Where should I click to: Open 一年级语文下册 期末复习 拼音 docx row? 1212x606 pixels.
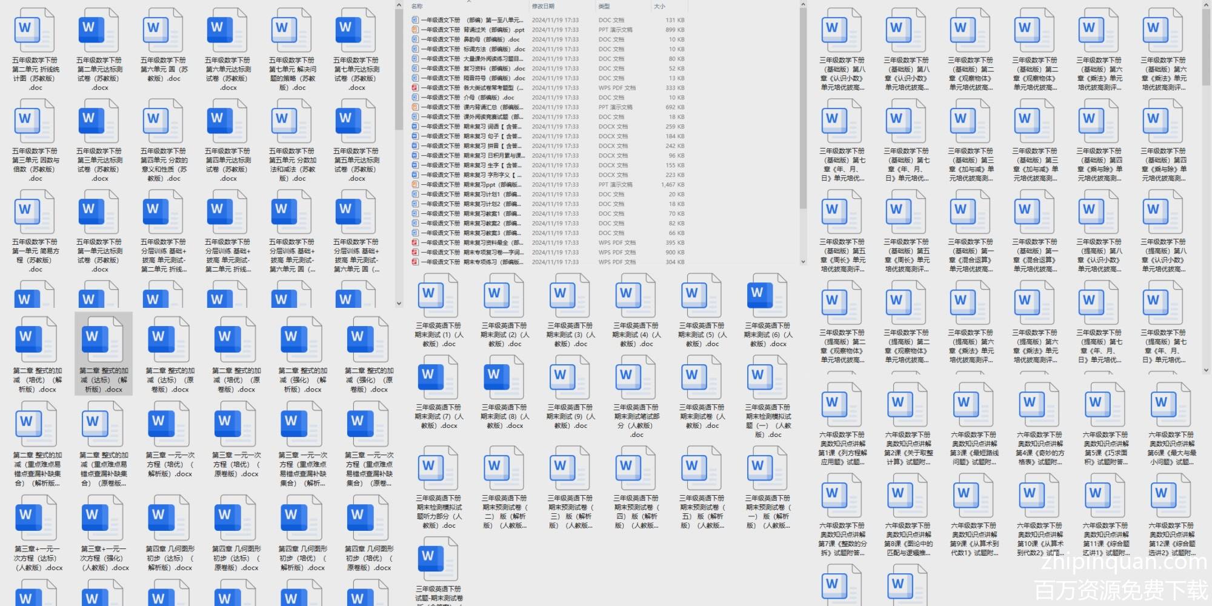[x=473, y=146]
